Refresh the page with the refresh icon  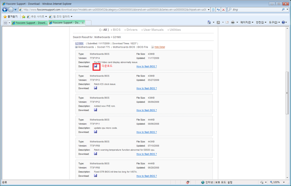[218, 10]
